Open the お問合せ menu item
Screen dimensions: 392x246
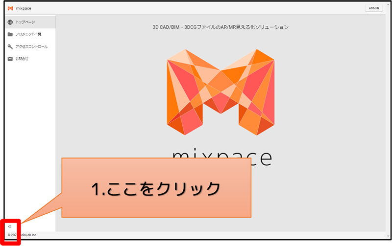tap(30, 59)
